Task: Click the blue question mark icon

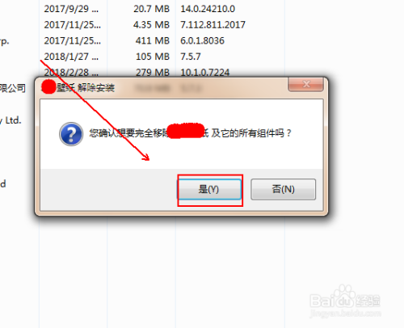Action: click(x=71, y=134)
